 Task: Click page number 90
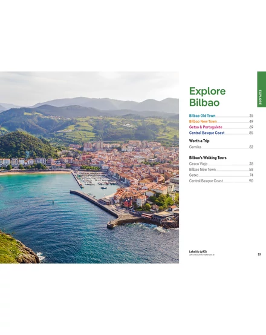click(251, 181)
